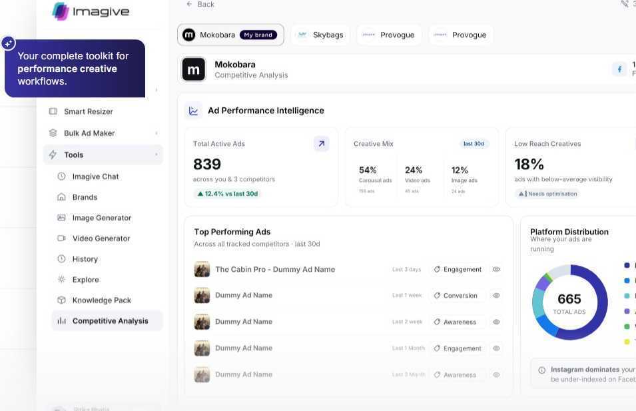Click the History clock icon
636x411 pixels.
61,258
